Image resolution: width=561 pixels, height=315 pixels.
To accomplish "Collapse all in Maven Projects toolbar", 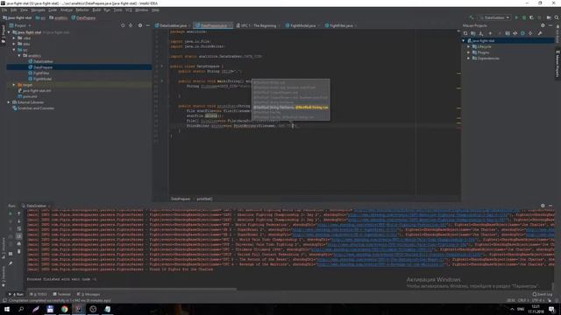I will click(x=529, y=33).
